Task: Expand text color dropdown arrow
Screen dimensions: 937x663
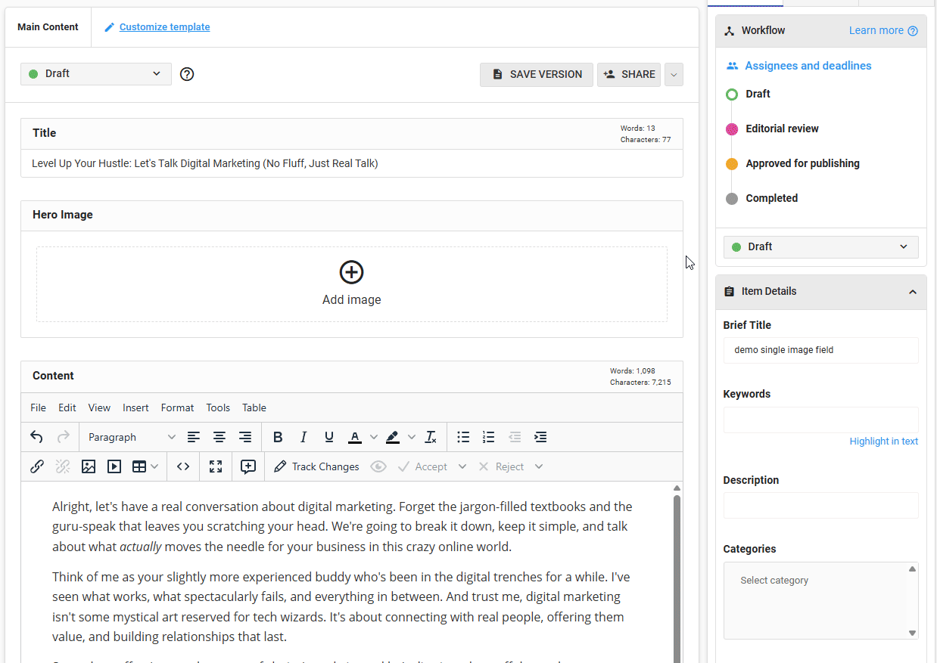Action: click(x=373, y=437)
